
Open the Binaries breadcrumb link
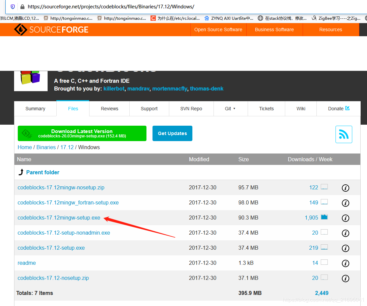[46, 147]
